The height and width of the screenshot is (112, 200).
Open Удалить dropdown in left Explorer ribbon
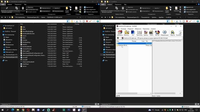pos(56,8)
